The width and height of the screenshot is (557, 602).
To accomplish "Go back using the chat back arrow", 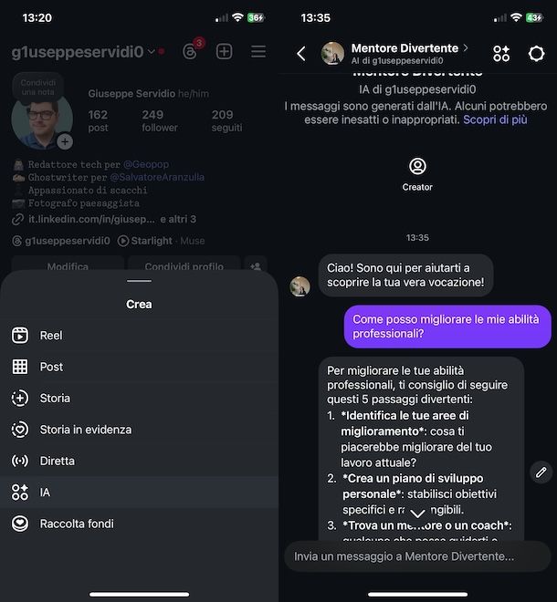I will coord(301,54).
